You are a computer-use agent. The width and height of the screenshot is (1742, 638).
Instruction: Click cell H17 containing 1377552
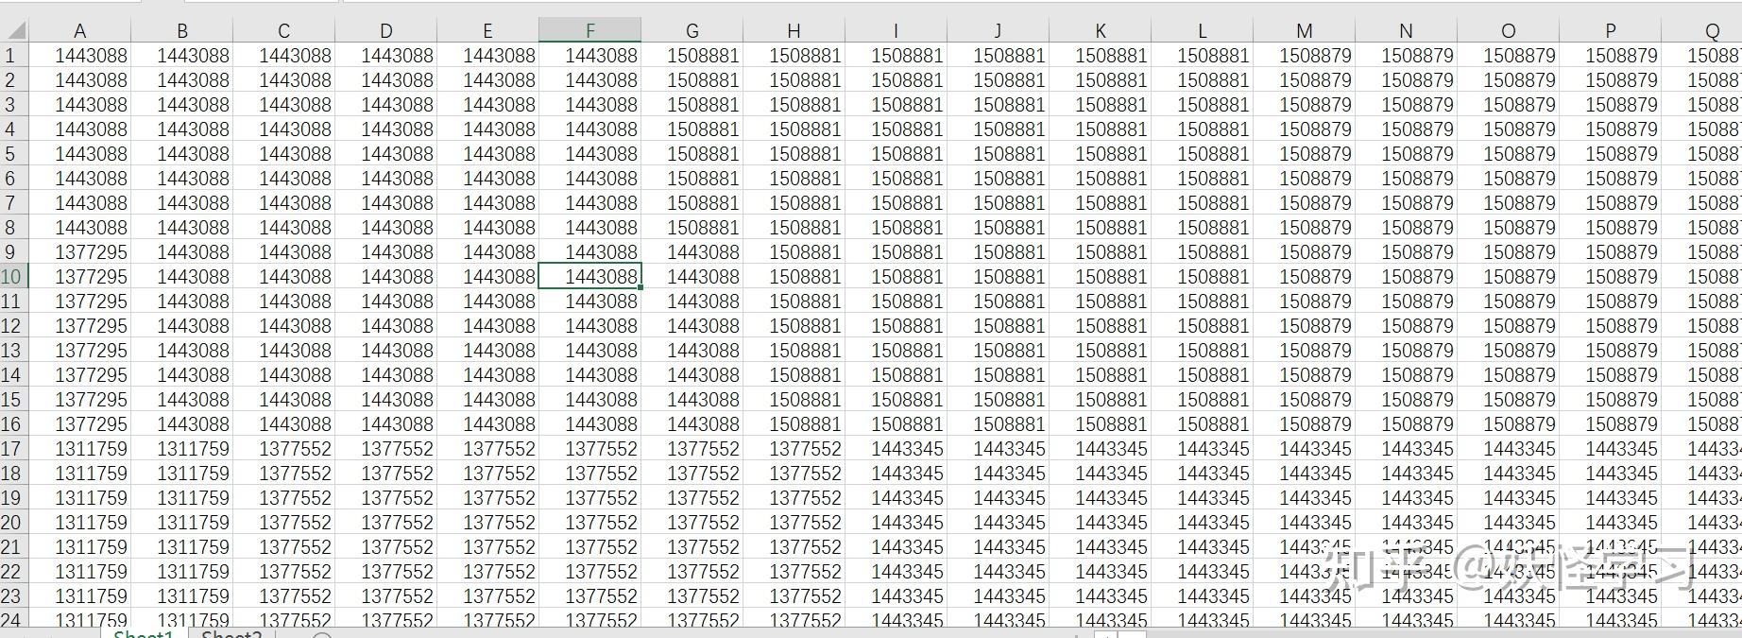[x=794, y=449]
